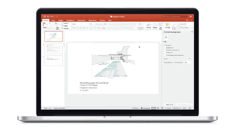Click the share person icon
235x132 pixels.
(191, 17)
